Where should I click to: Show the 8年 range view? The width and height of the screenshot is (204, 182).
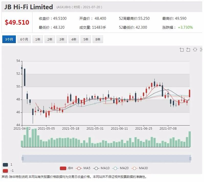(98, 39)
